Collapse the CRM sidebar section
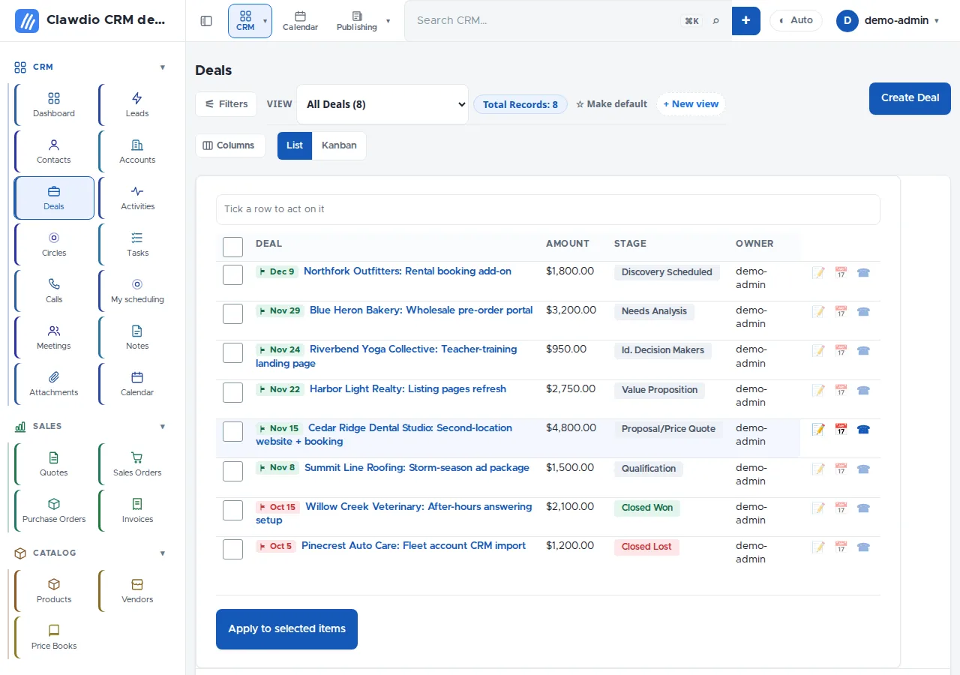This screenshot has width=960, height=675. click(163, 67)
